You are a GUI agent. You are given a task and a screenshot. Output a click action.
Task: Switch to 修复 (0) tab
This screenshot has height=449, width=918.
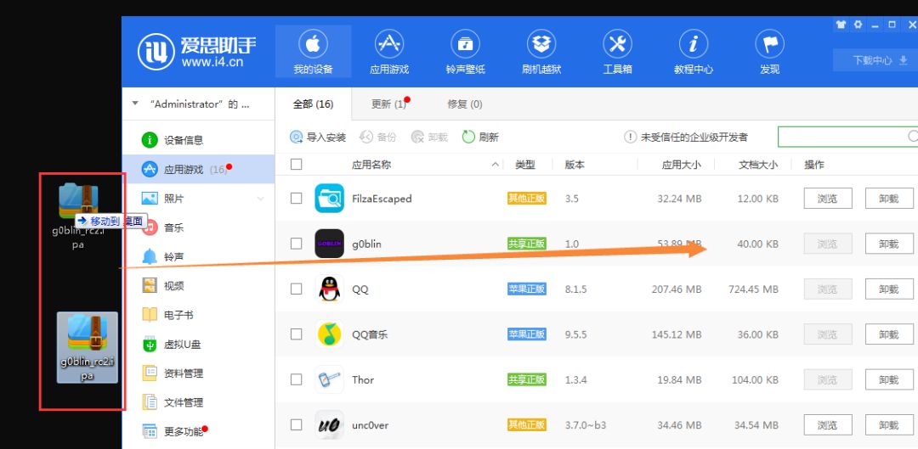pos(465,104)
